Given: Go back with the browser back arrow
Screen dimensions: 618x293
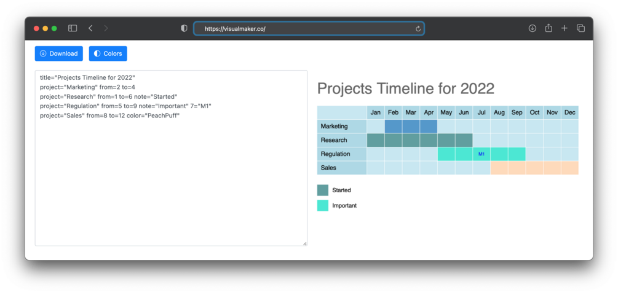Looking at the screenshot, I should [x=90, y=28].
